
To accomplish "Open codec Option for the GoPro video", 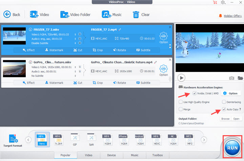I will [x=164, y=70].
